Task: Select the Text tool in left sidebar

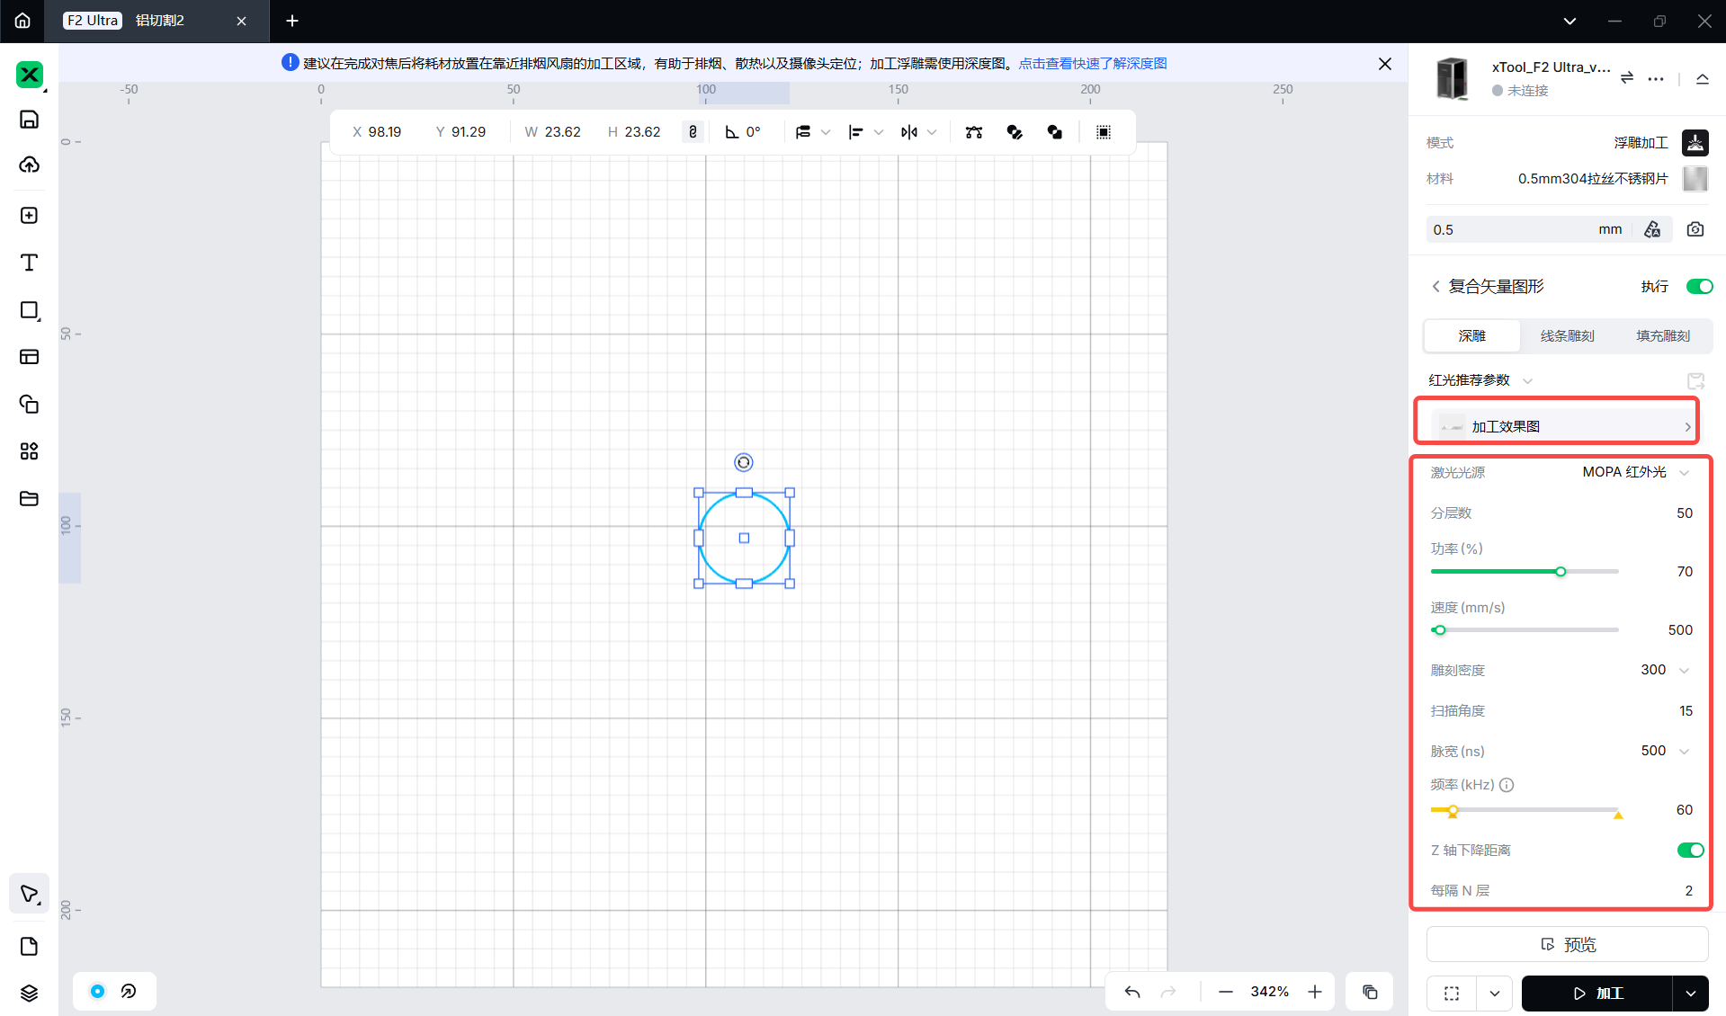Action: [29, 263]
